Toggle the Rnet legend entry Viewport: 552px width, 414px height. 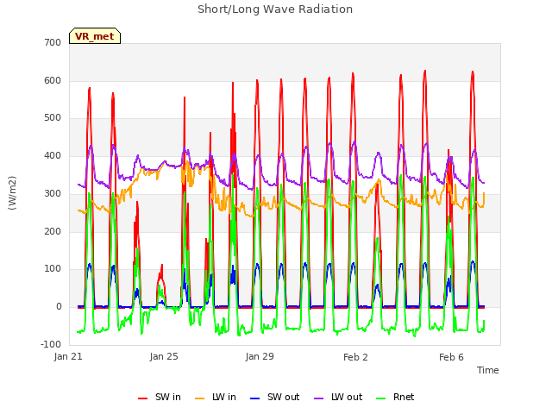click(x=395, y=397)
